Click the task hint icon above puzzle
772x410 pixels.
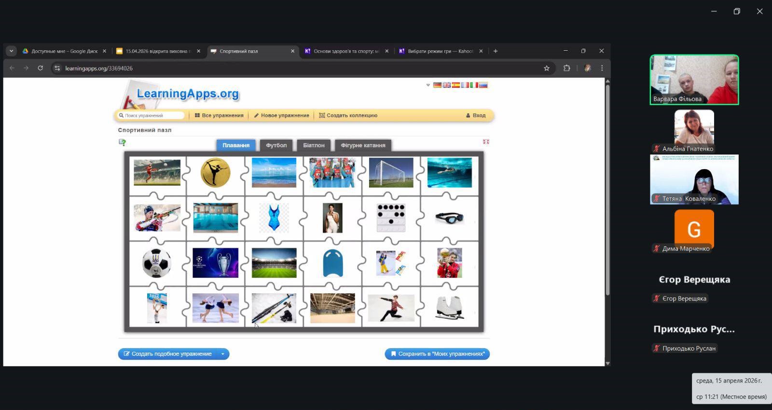point(122,142)
